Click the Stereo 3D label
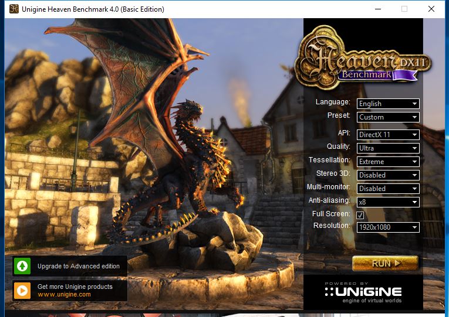The width and height of the screenshot is (449, 317). 333,173
